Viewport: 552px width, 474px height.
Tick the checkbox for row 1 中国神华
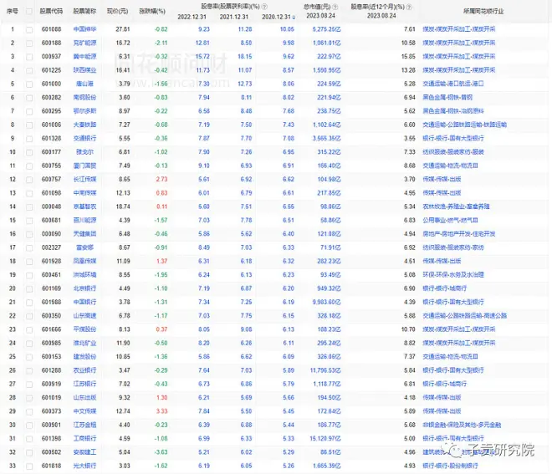(29, 28)
